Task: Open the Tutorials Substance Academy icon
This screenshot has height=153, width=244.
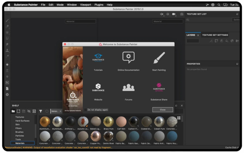Action: [98, 58]
